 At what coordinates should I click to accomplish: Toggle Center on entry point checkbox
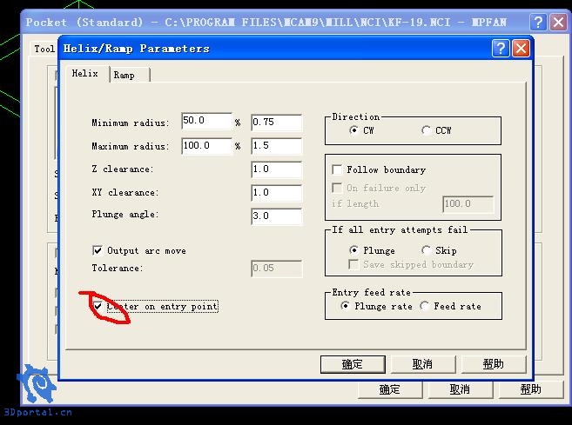tap(98, 306)
